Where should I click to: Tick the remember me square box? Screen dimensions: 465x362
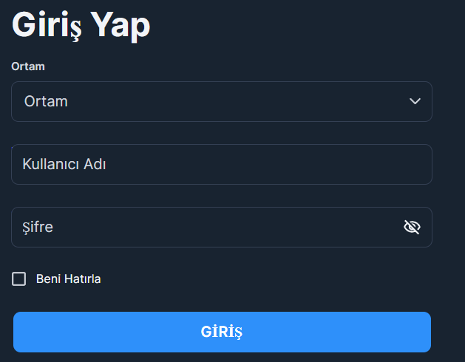(x=18, y=279)
